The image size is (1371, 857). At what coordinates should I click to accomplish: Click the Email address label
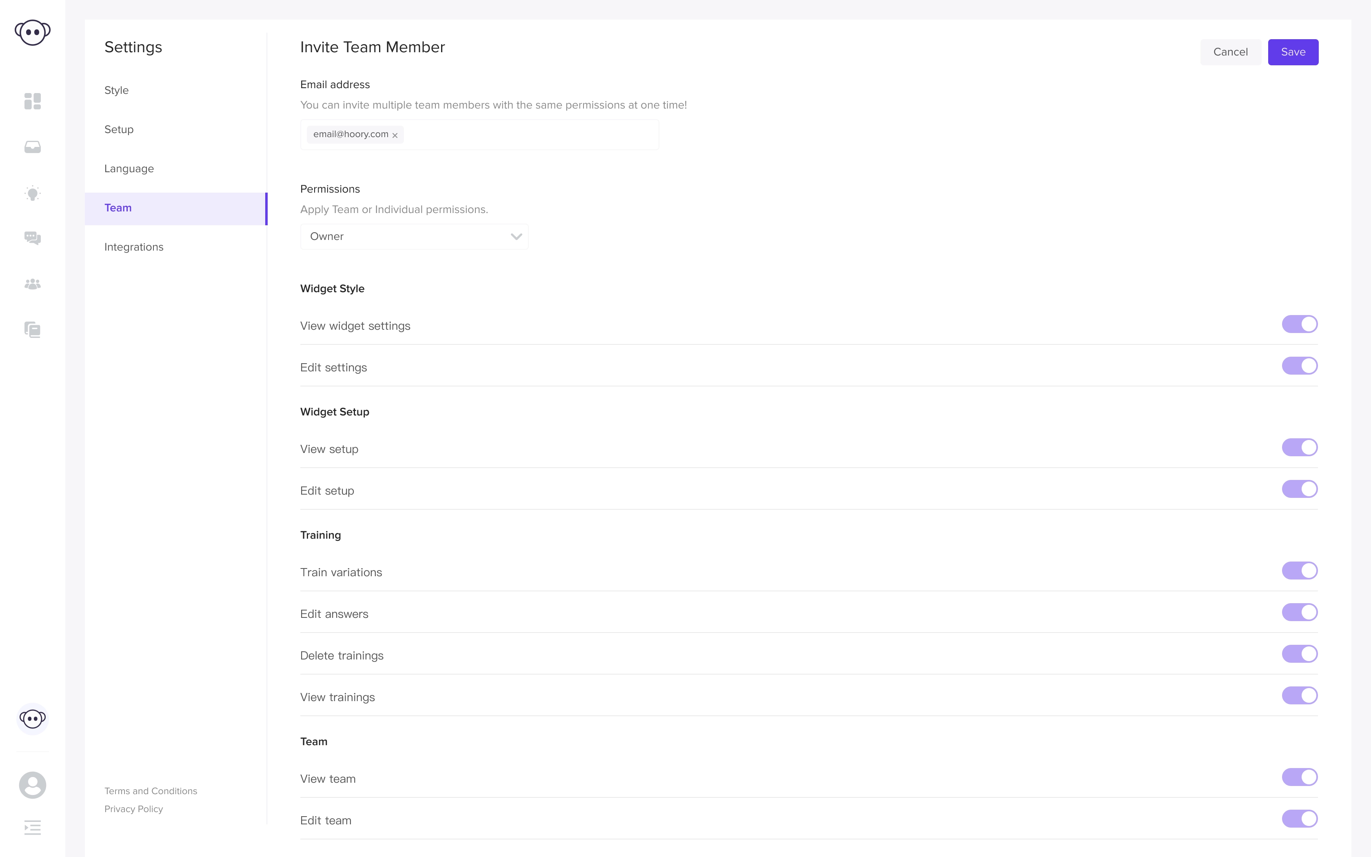click(335, 84)
